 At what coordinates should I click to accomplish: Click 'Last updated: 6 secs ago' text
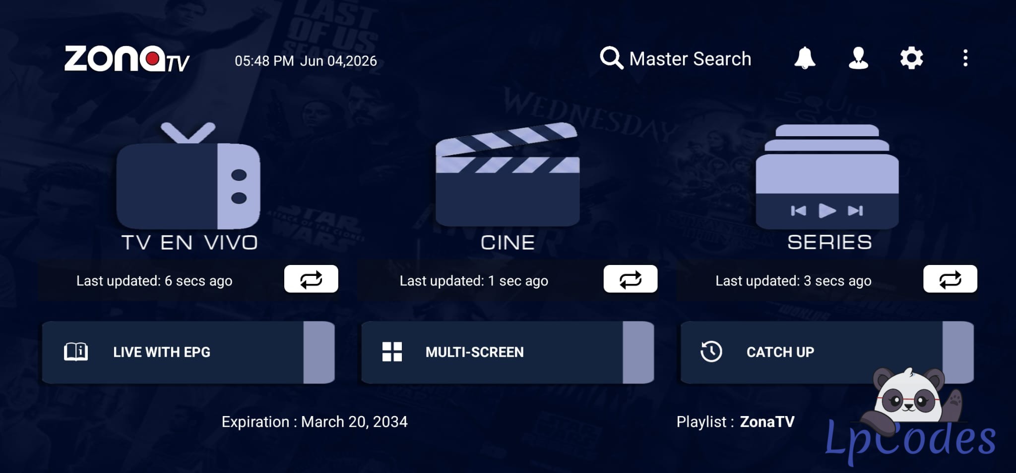coord(154,281)
